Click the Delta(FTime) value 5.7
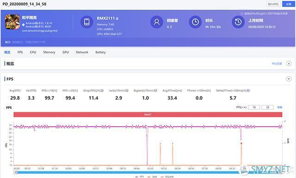The height and width of the screenshot is (178, 296). coord(233,98)
